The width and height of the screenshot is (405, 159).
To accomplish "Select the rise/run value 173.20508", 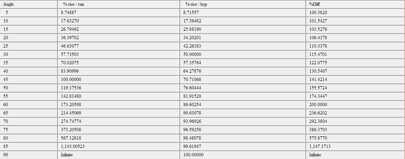I will (x=118, y=105).
